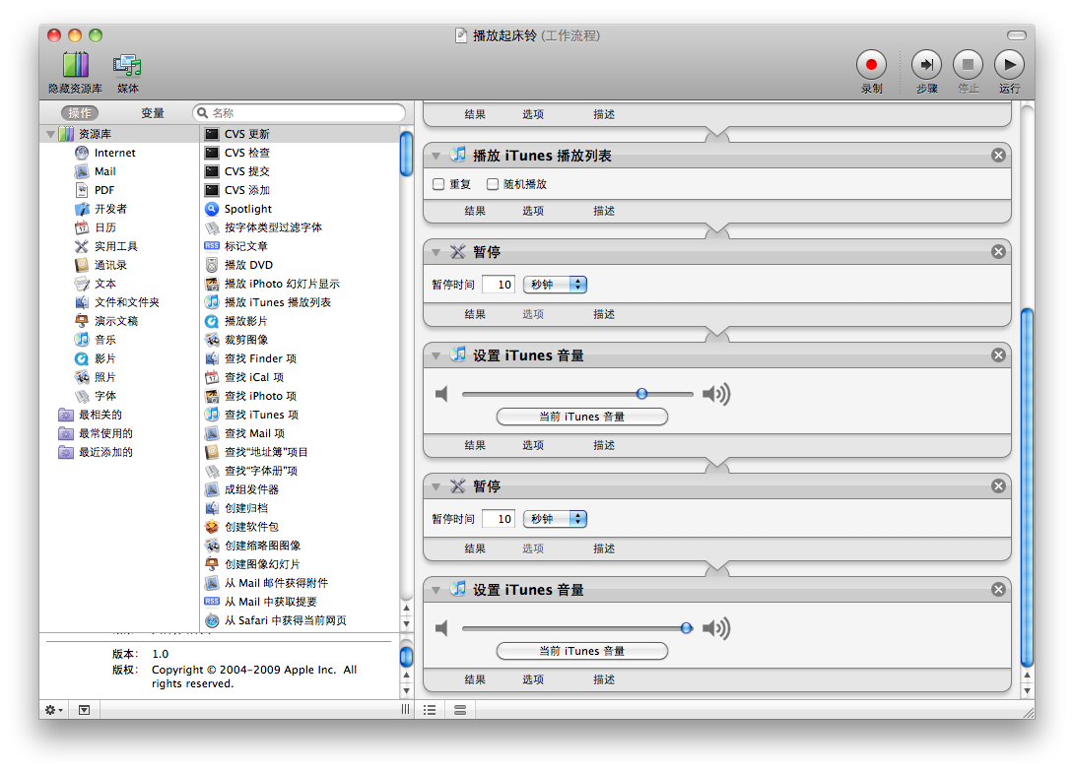Start recording with the 录制 button
The width and height of the screenshot is (1074, 773).
coord(871,65)
